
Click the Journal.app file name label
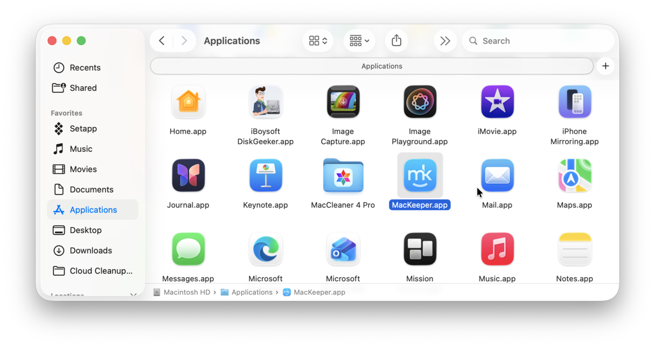pyautogui.click(x=188, y=205)
